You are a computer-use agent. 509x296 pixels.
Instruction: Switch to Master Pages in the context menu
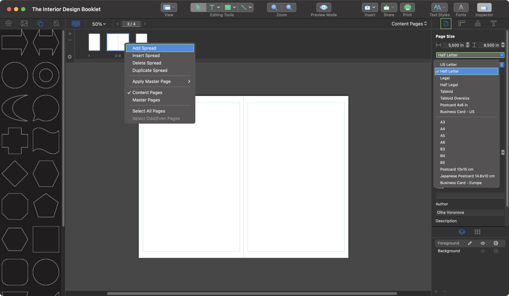tap(146, 100)
